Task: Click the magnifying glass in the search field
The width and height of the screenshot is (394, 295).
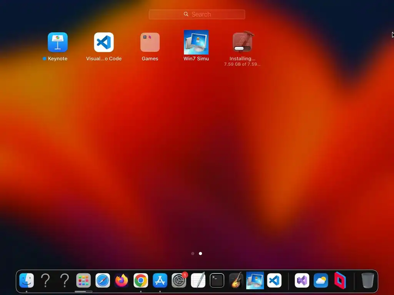Action: point(186,14)
